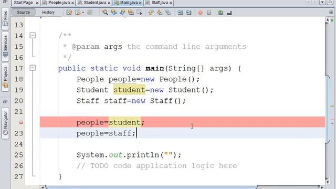Collapse the Javadoc comment fold at line 14
The height and width of the screenshot is (189, 336).
(x=33, y=35)
